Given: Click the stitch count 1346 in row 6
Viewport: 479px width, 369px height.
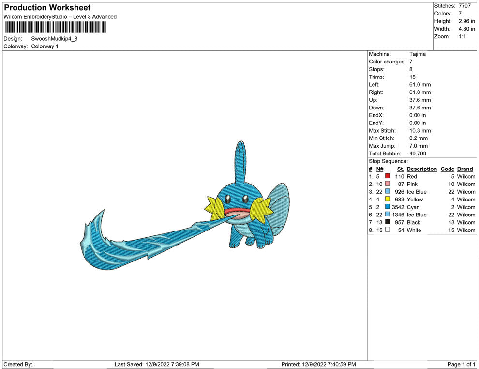Looking at the screenshot, I should 398,215.
